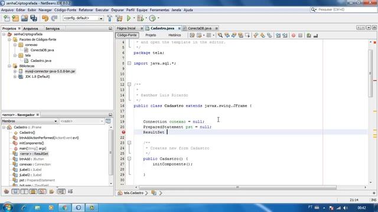Click the Find Next Occurrence icon
The width and height of the screenshot is (378, 212).
pyautogui.click(x=234, y=35)
